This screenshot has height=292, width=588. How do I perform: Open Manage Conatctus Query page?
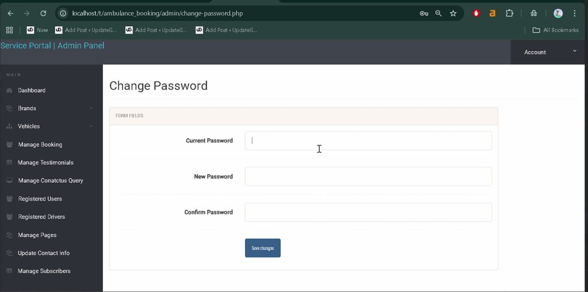[51, 180]
